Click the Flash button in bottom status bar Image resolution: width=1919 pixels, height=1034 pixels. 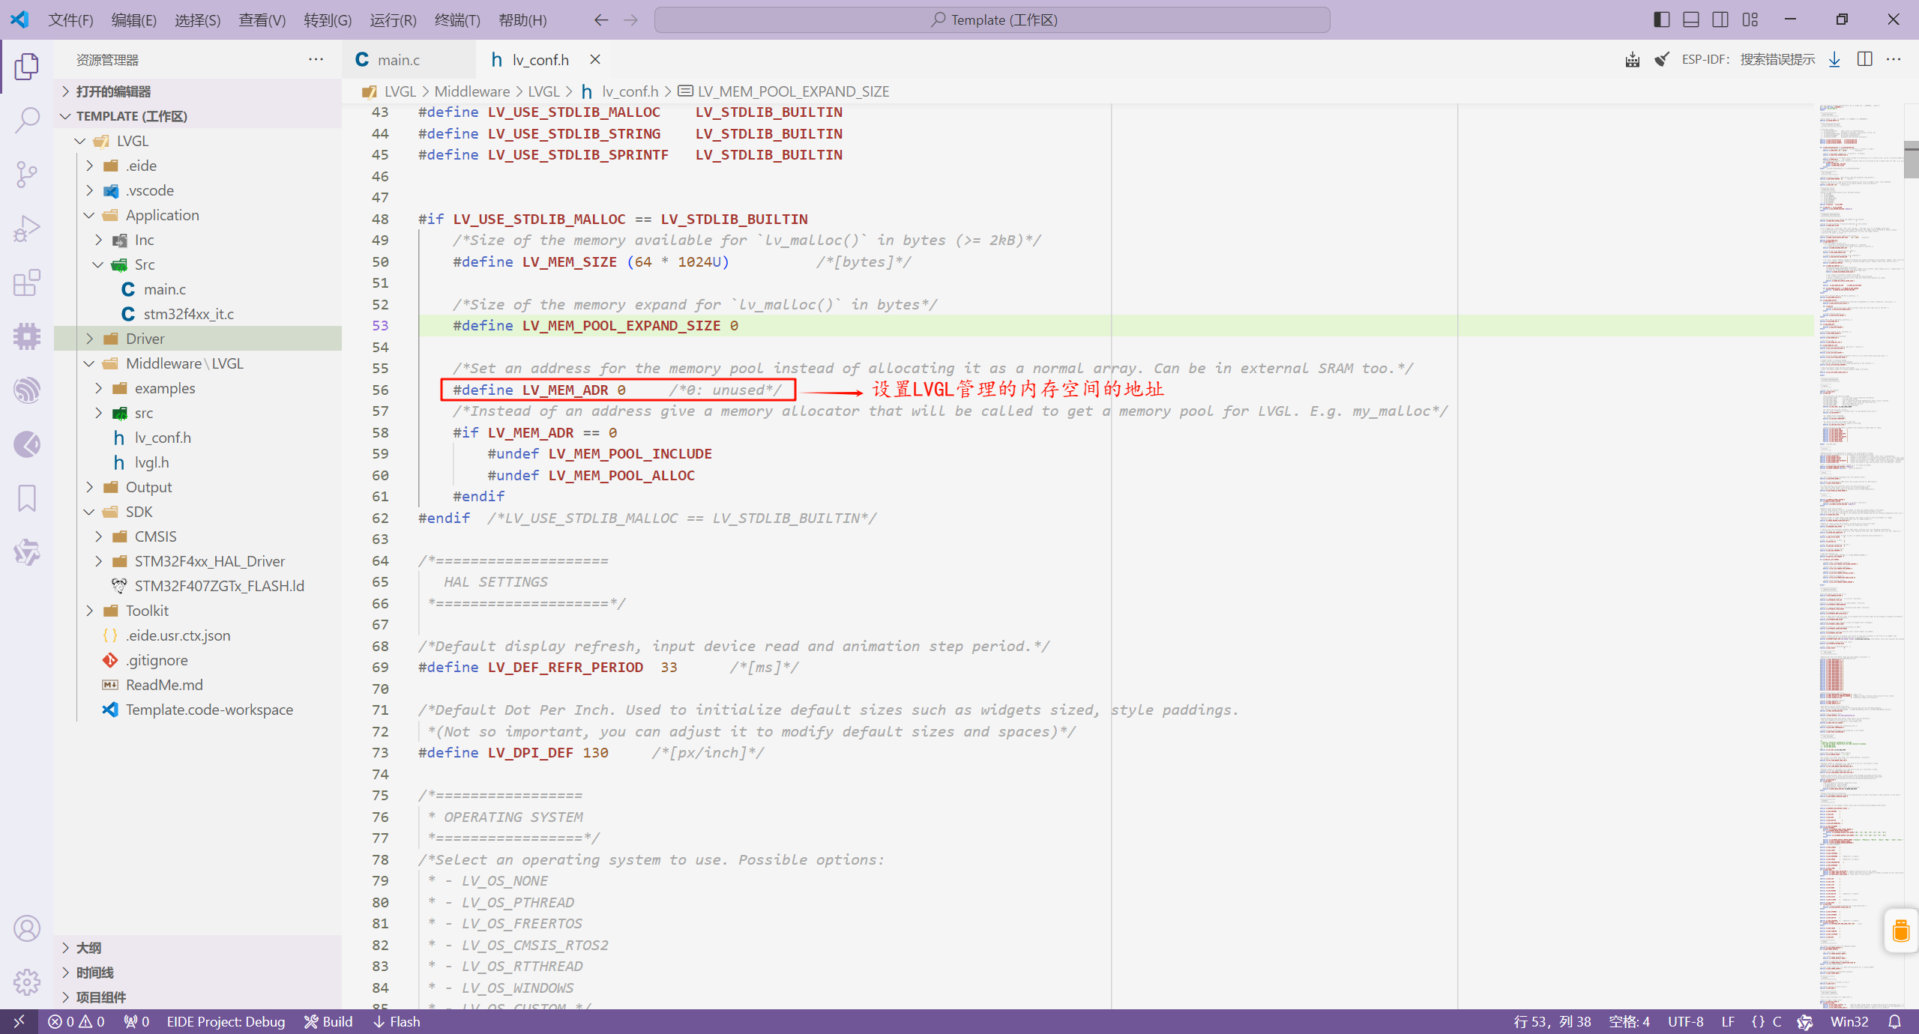[399, 1021]
